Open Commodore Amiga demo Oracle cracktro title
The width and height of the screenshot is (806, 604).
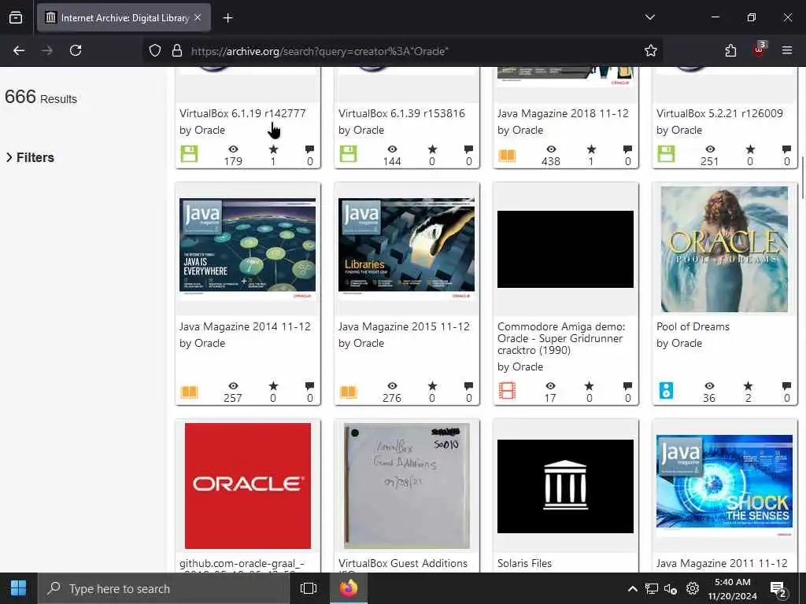pyautogui.click(x=561, y=338)
